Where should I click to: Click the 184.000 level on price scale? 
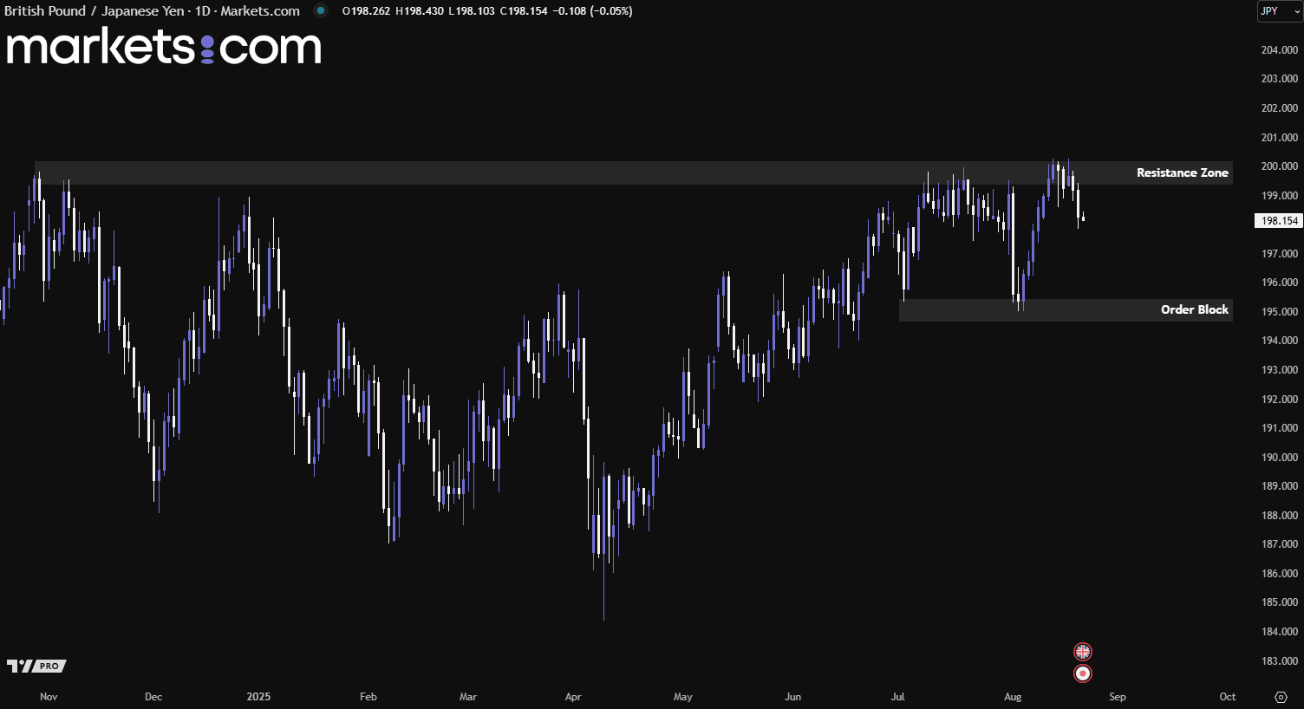click(1279, 632)
